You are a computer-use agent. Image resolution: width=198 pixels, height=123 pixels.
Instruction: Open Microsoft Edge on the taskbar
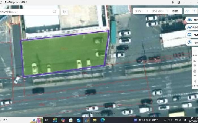click(x=103, y=120)
